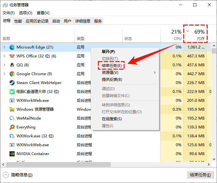
Task: Select the NVIDIA Container row name
Action: [33, 154]
